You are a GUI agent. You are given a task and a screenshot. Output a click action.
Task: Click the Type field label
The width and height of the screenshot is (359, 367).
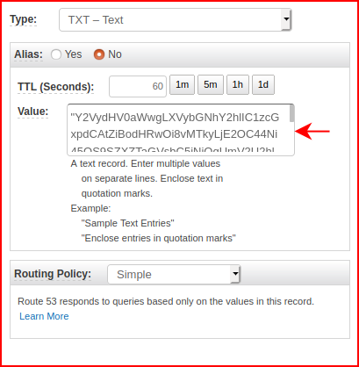[x=24, y=19]
